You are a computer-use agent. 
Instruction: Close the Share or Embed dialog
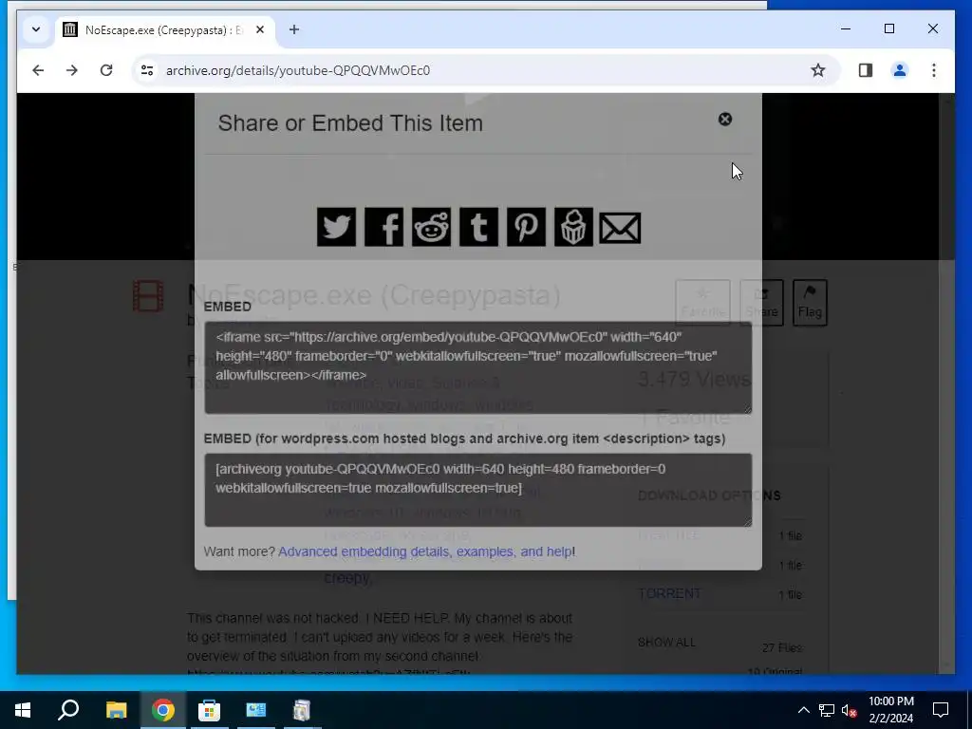pyautogui.click(x=724, y=119)
